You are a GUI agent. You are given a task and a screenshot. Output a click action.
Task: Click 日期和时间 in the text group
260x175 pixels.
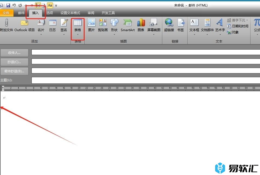pos(238,26)
